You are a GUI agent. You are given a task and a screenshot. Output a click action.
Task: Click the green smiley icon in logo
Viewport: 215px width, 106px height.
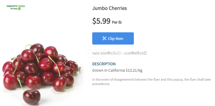tap(19, 9)
